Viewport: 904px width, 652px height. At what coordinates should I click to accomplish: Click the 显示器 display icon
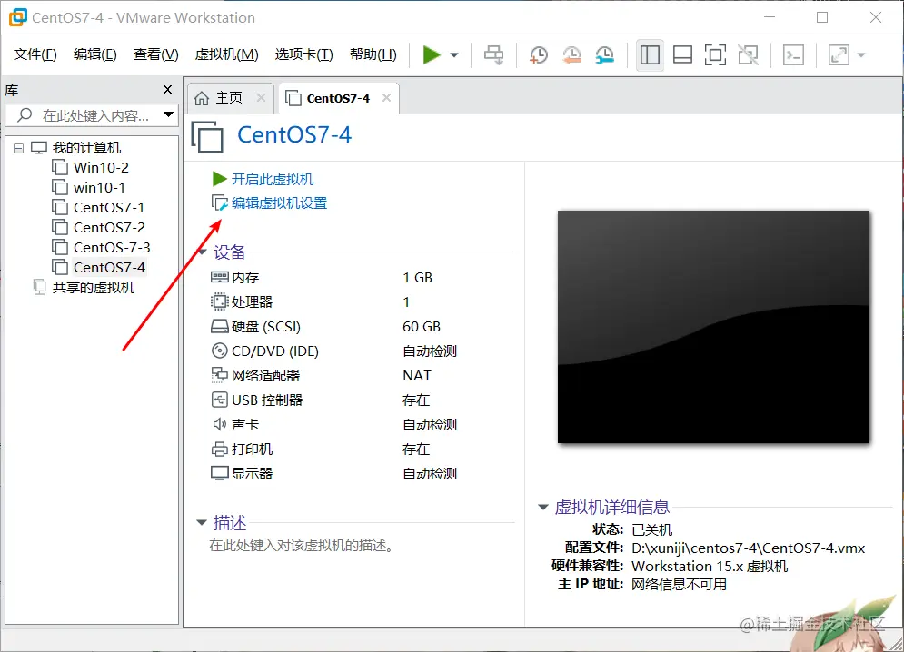coord(220,473)
